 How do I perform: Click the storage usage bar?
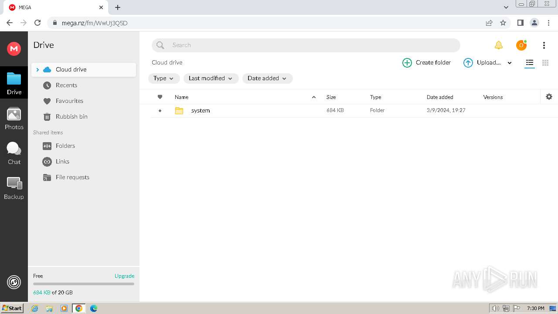[x=84, y=284]
